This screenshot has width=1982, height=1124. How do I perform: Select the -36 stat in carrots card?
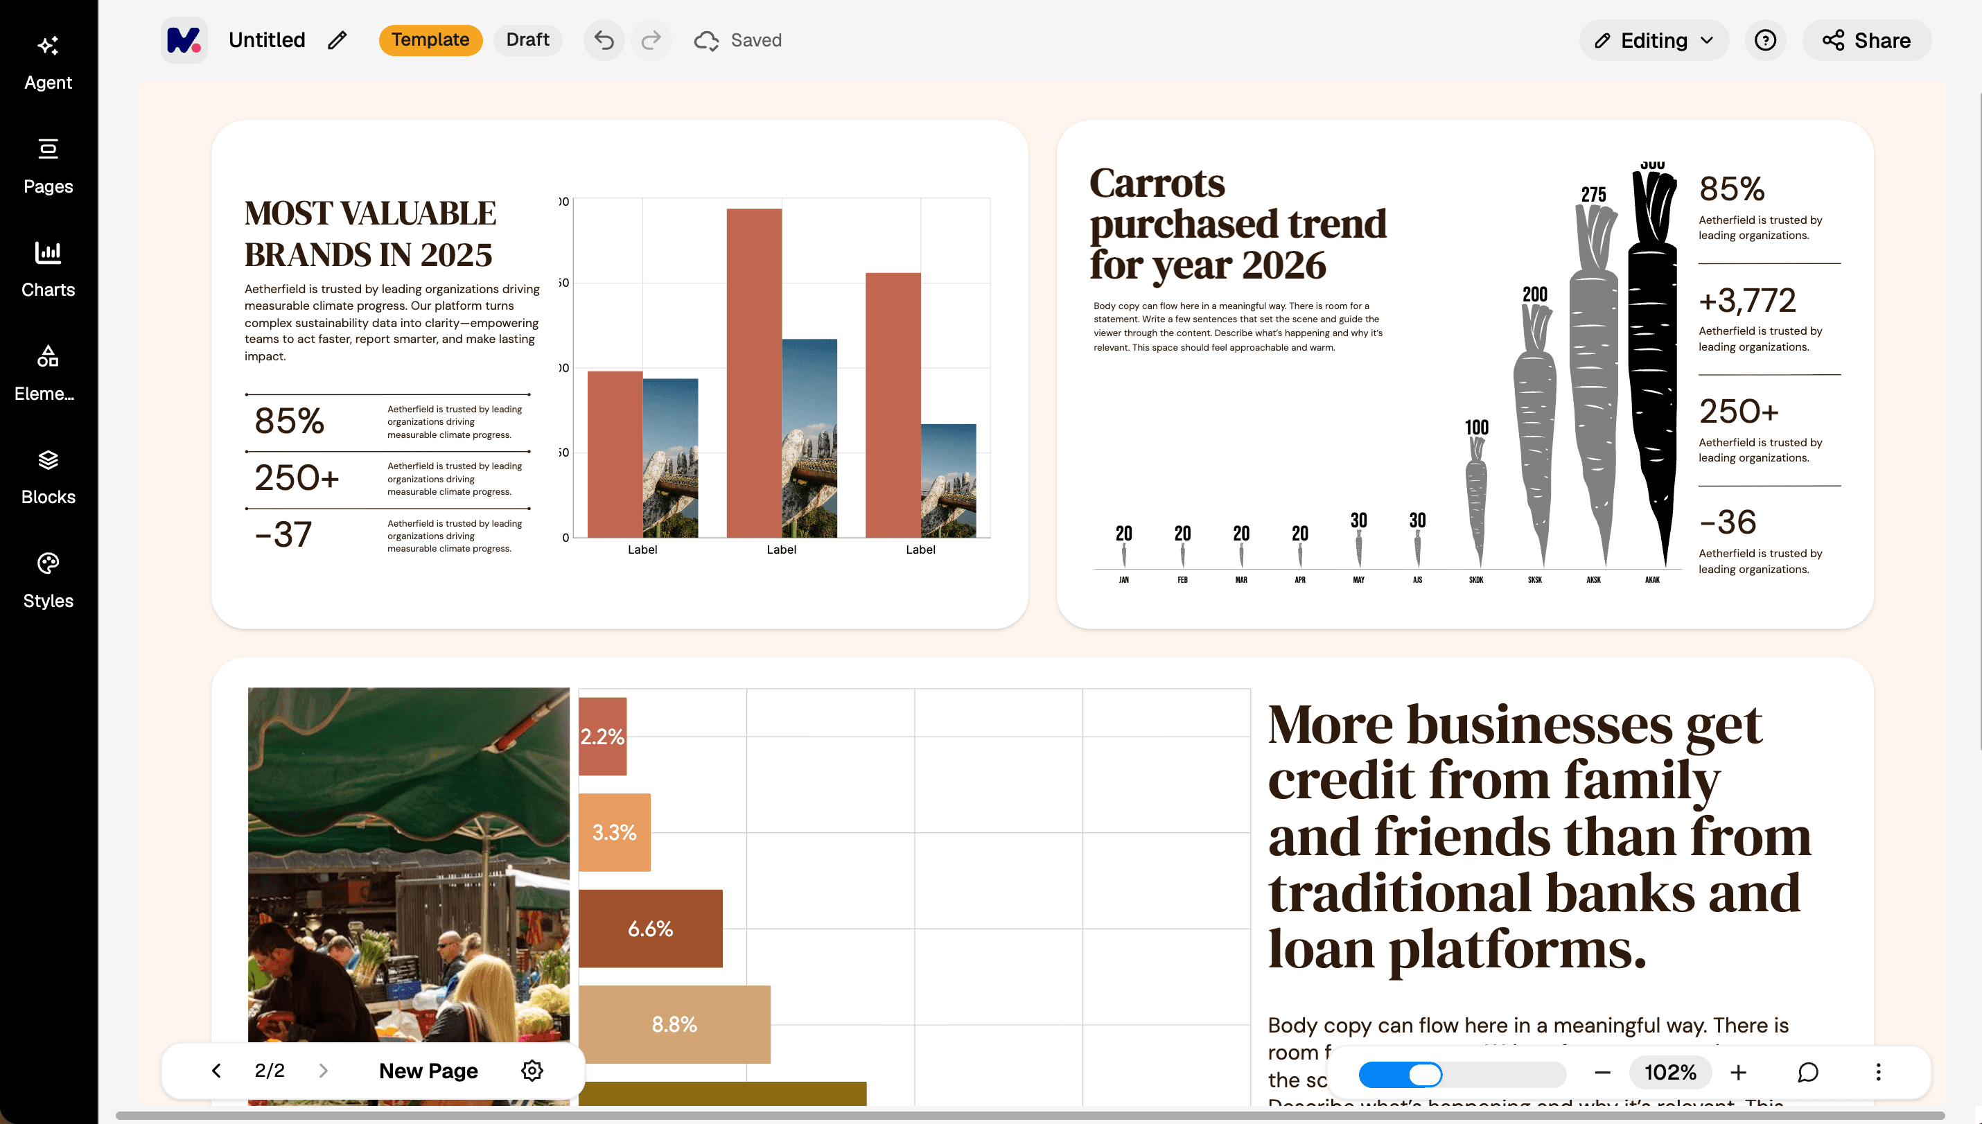(1727, 523)
